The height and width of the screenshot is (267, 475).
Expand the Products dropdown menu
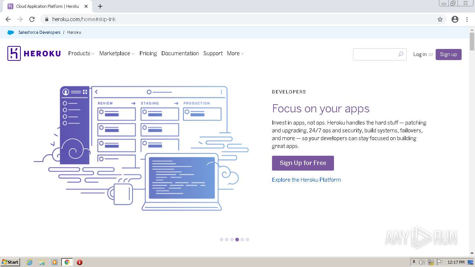(x=81, y=53)
